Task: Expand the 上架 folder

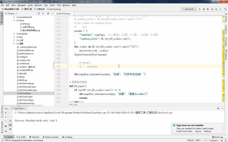Action: pyautogui.click(x=14, y=40)
